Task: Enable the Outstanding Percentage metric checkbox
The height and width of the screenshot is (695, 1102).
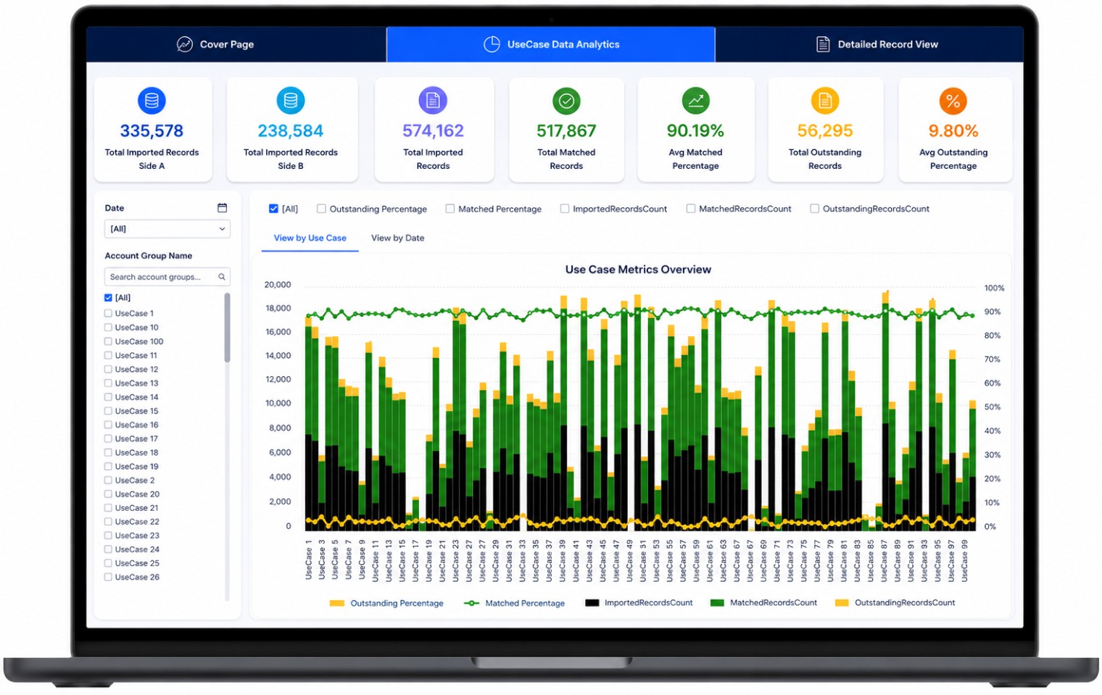Action: coord(321,209)
